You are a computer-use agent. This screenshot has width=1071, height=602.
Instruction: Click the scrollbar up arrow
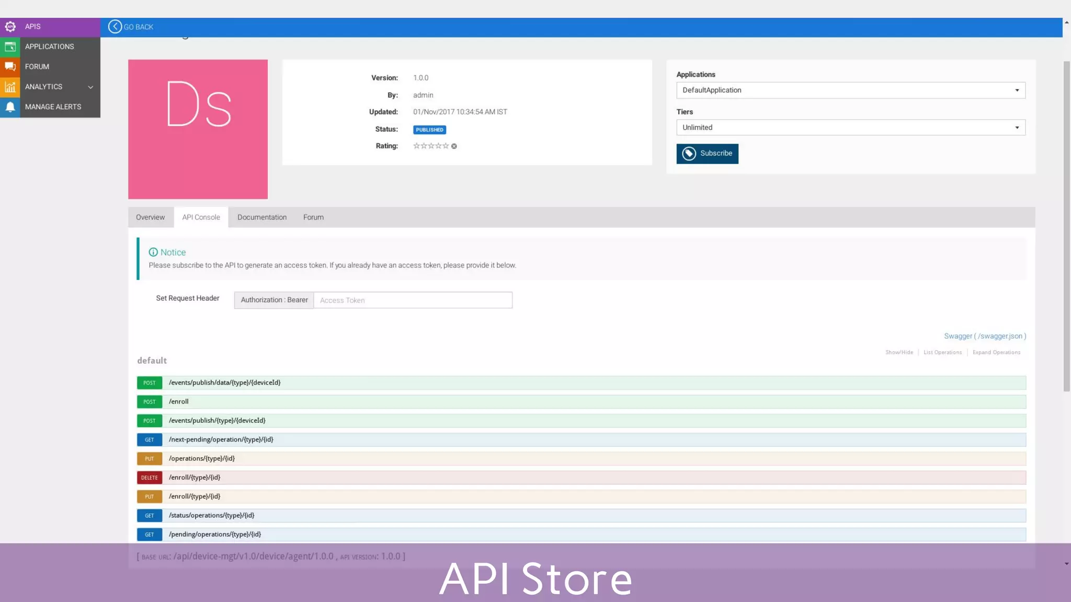click(x=1066, y=22)
